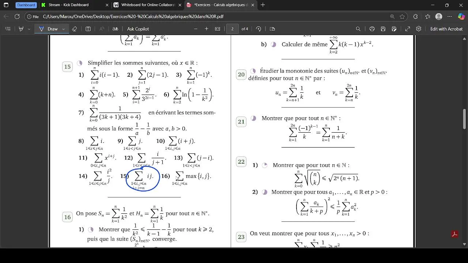Go back in the browser
This screenshot has width=468, height=263.
6,16
